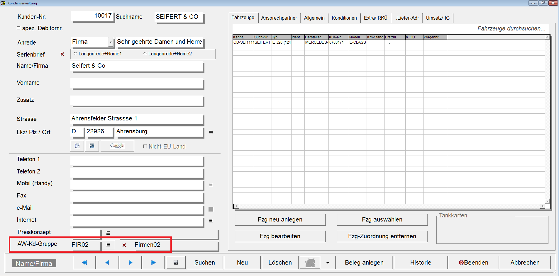
Task: Clear the AW-Kd-Gruppe with the red X
Action: tap(124, 245)
